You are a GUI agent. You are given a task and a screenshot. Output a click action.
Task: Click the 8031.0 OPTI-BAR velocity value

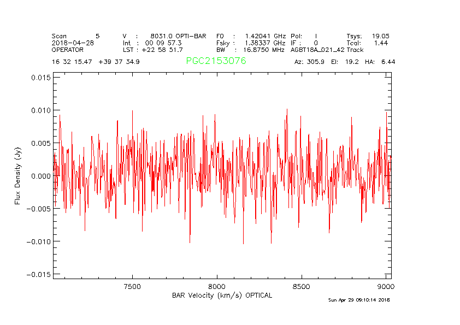[x=178, y=36]
